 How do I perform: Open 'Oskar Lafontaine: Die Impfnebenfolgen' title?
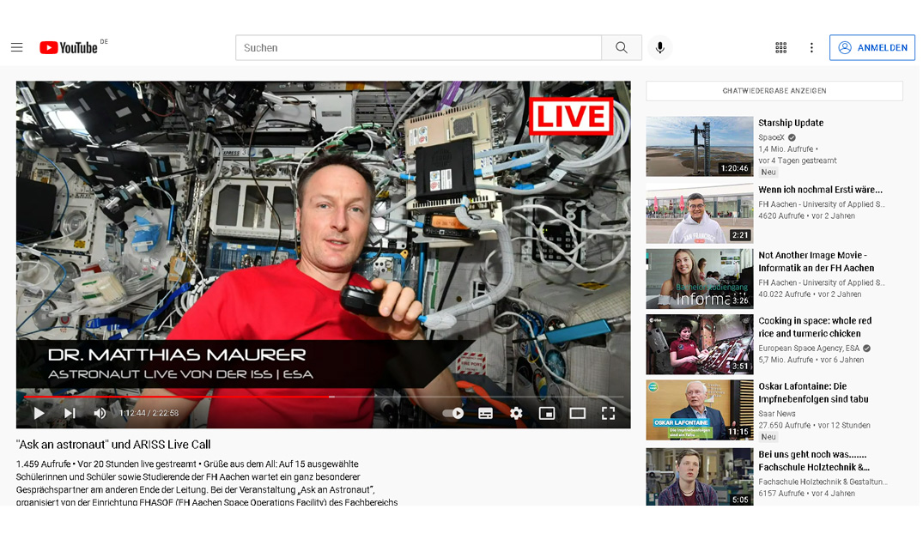point(813,392)
